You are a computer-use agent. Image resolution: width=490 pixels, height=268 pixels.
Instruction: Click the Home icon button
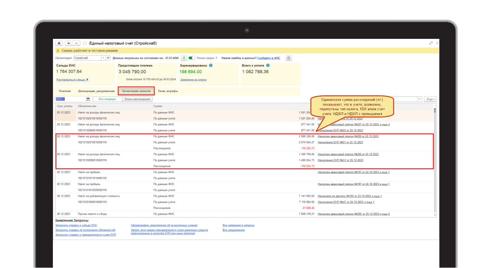tap(59, 43)
